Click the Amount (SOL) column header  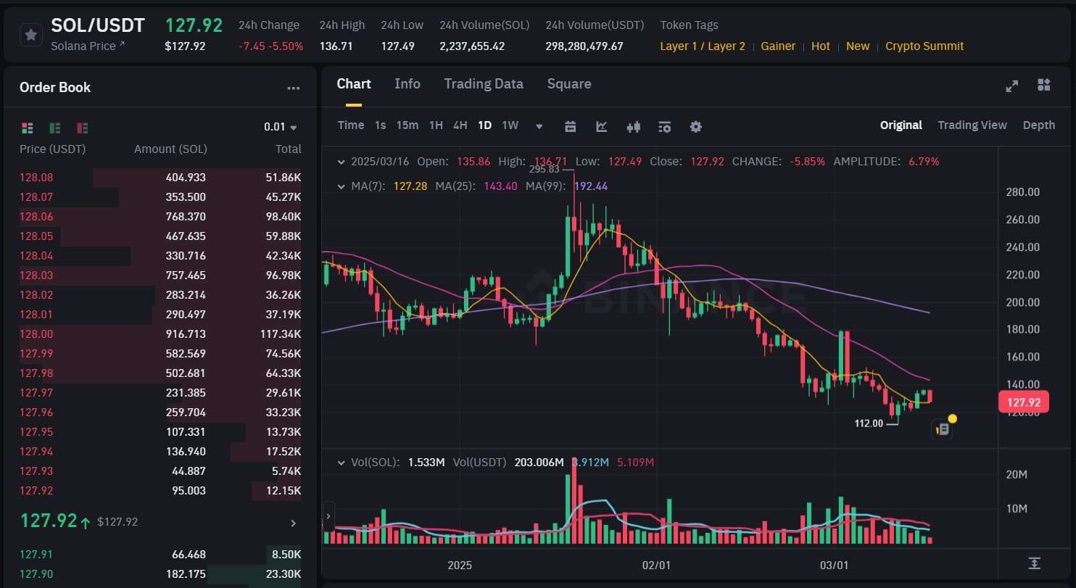point(170,149)
